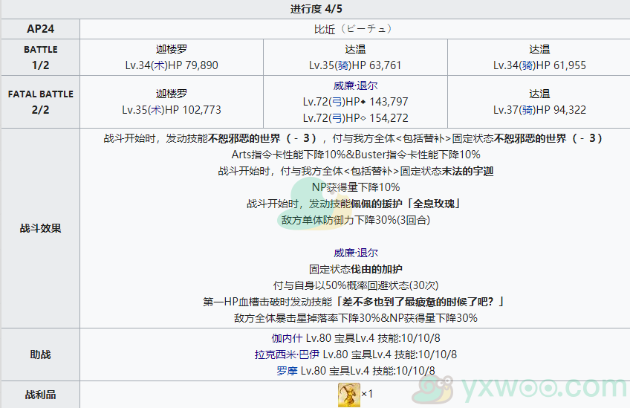630x408 pixels.
Task: Select the 敌方全体暴击星掉落率下降30% line
Action: click(356, 318)
